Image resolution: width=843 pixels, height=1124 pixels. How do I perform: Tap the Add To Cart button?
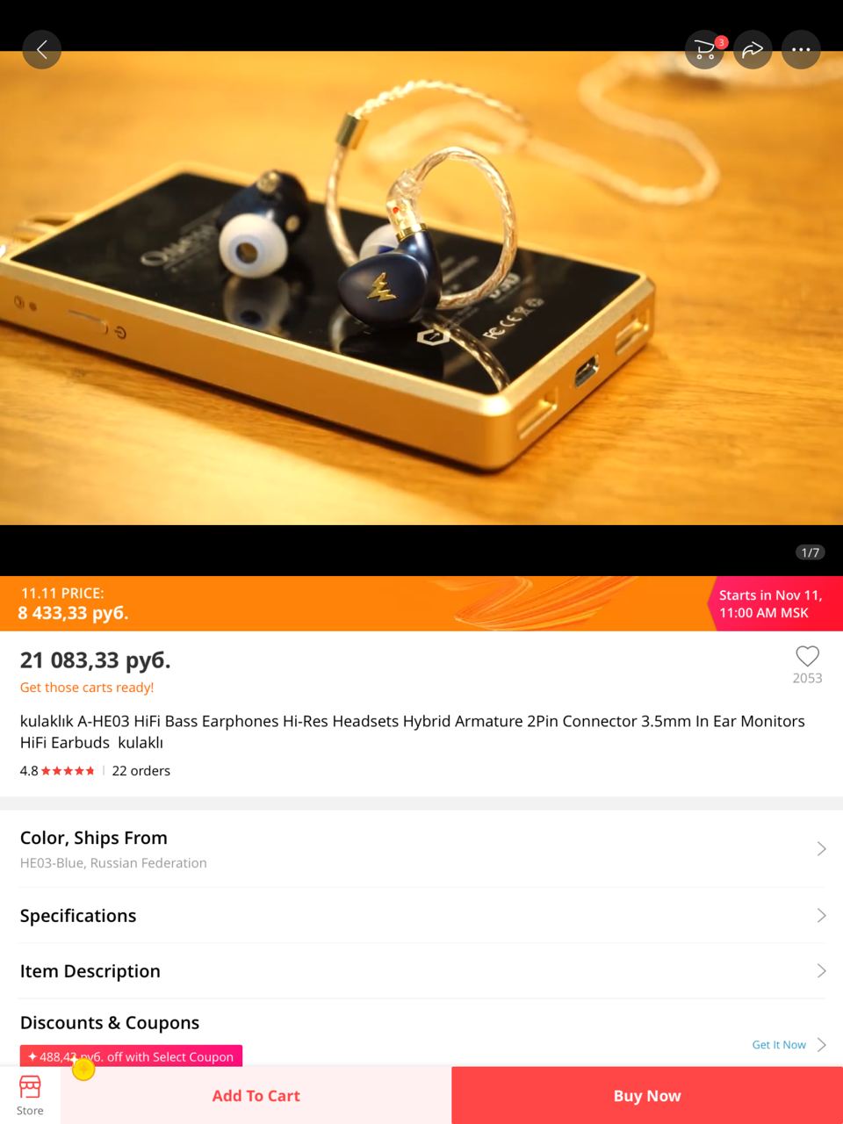[256, 1096]
